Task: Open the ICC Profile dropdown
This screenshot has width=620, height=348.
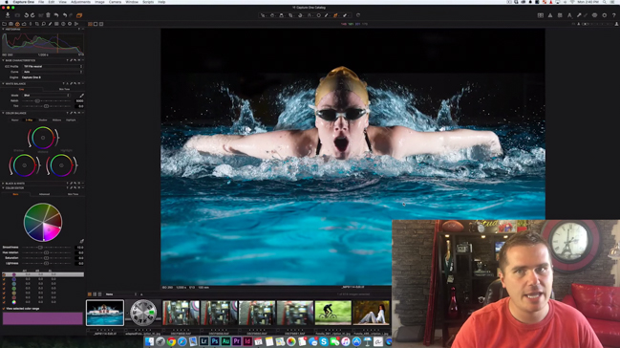Action: coord(53,67)
